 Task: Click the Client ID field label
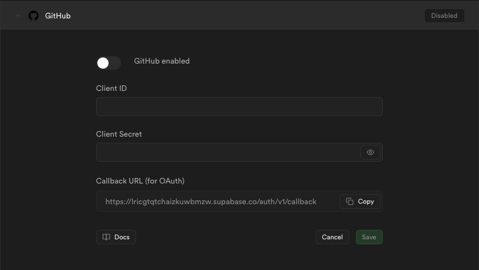tap(111, 88)
